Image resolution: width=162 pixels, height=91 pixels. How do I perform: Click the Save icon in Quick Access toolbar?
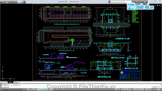(x=12, y=2)
